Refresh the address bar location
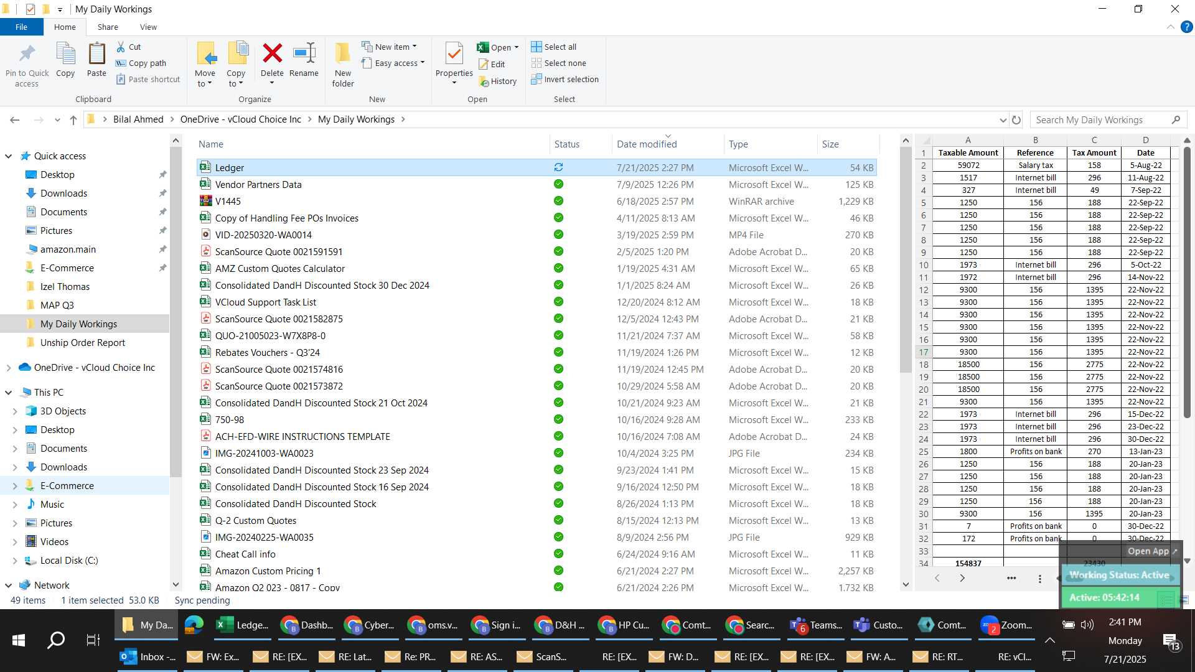Image resolution: width=1195 pixels, height=672 pixels. pos(1016,119)
